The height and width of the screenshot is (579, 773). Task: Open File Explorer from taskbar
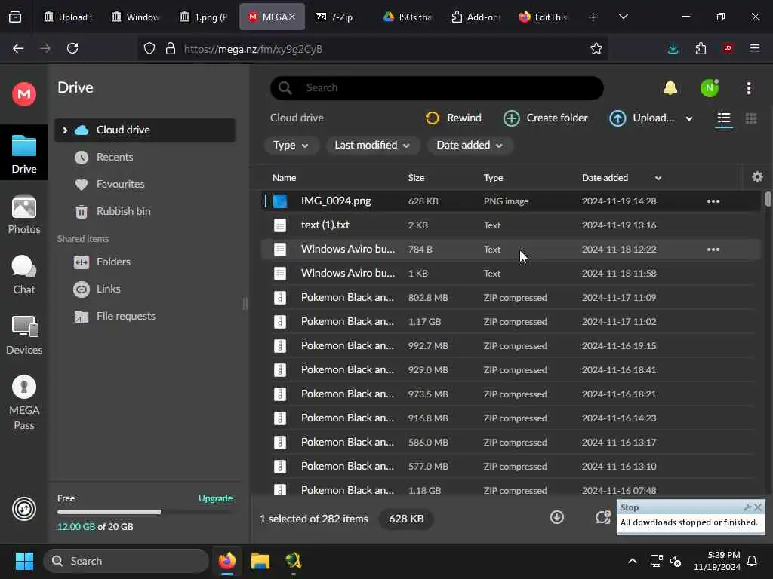[x=260, y=561]
